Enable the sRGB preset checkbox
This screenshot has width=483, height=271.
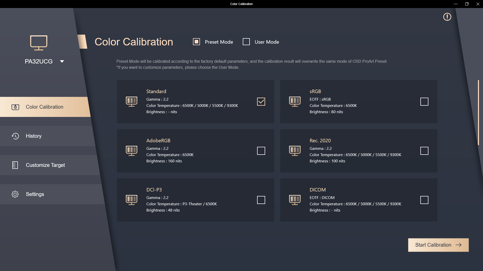click(424, 102)
